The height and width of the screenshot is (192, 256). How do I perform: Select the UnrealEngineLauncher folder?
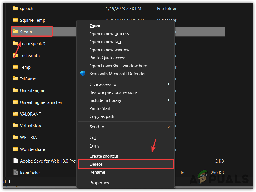tap(41, 102)
